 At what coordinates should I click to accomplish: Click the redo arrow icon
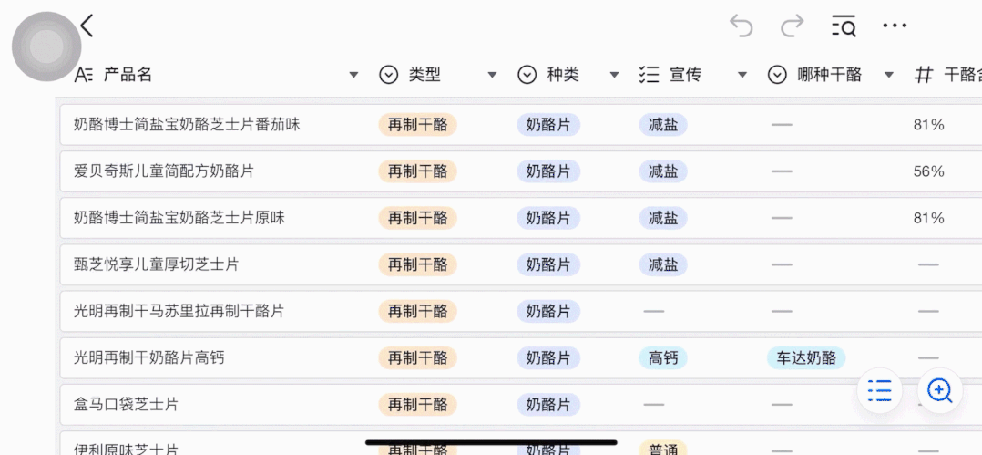(x=793, y=26)
